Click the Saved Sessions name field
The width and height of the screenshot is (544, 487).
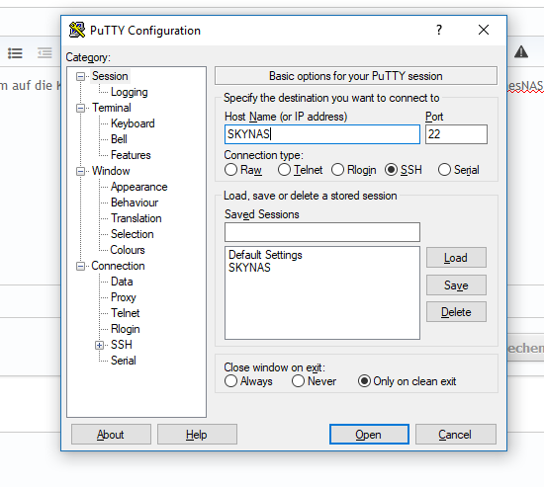pos(322,232)
